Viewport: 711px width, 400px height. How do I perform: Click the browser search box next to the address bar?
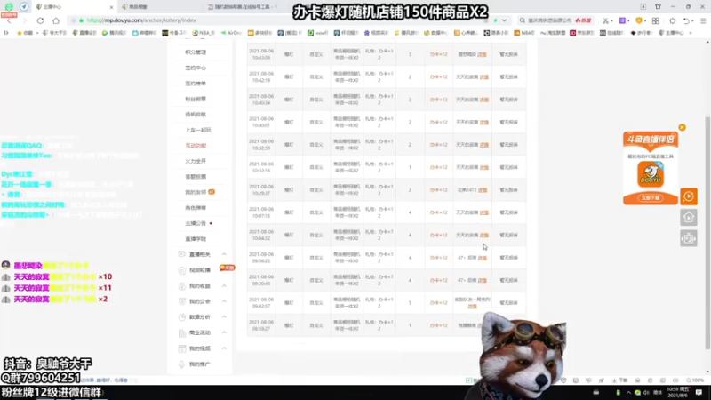(555, 20)
